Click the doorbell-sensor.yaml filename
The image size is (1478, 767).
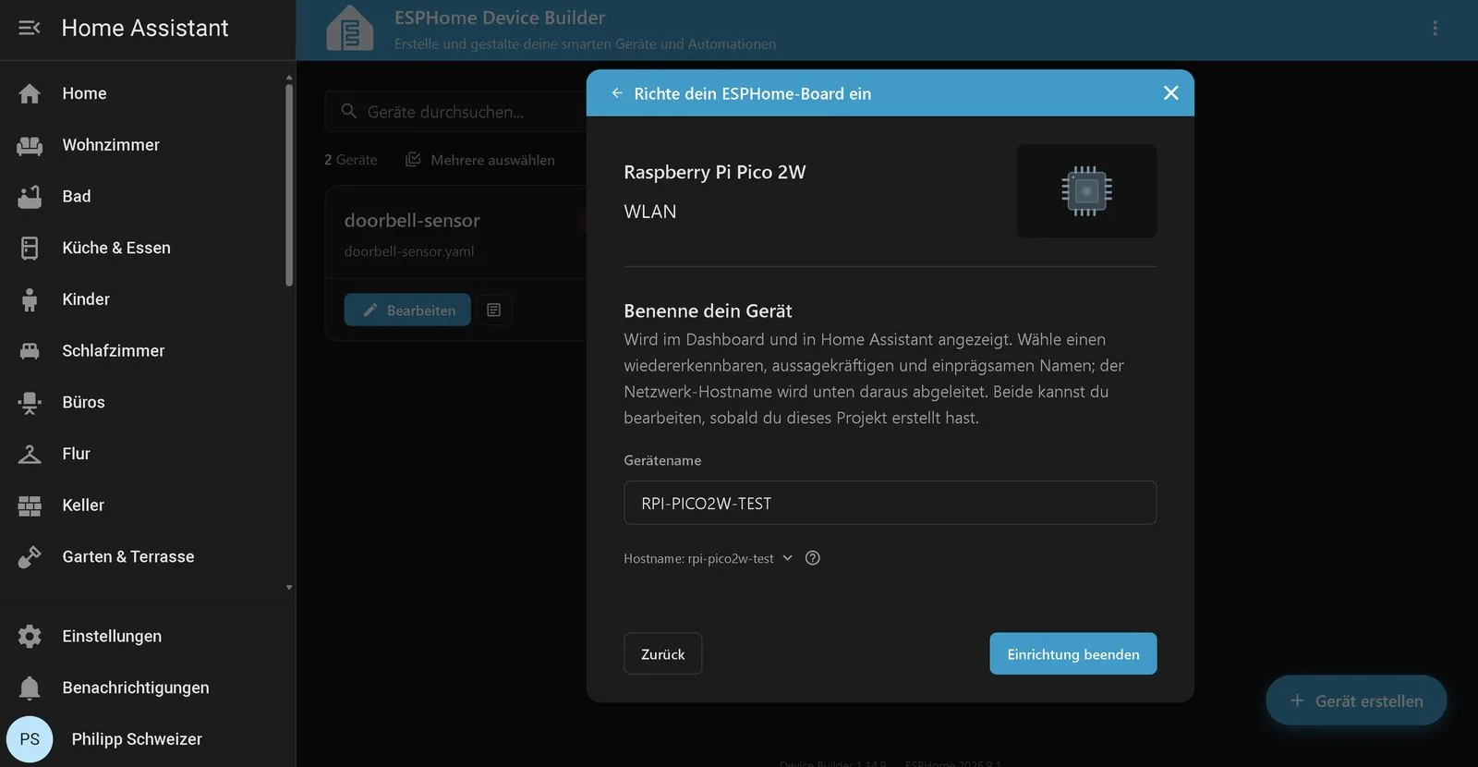(409, 251)
